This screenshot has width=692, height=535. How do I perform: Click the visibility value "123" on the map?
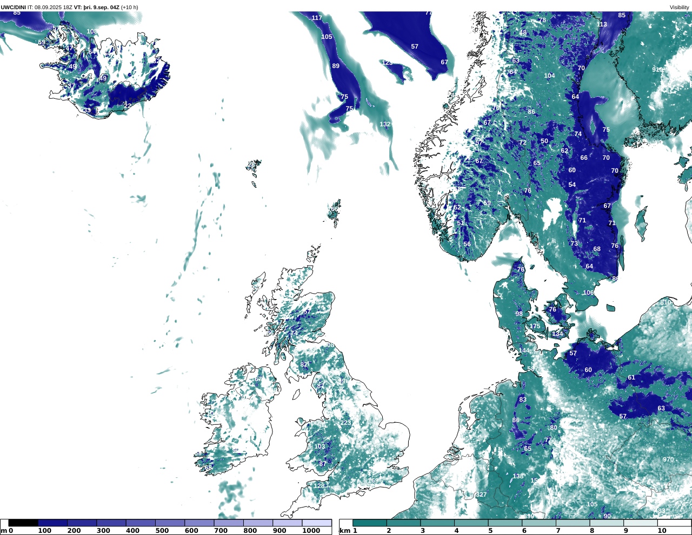[x=387, y=63]
